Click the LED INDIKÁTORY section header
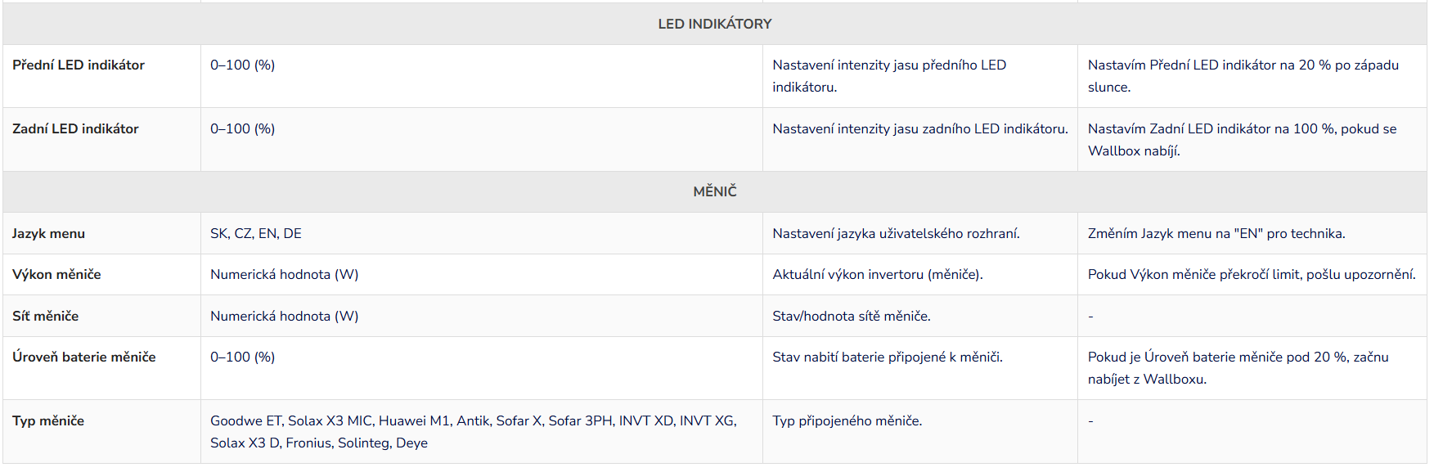1434x472 pixels. pyautogui.click(x=714, y=24)
